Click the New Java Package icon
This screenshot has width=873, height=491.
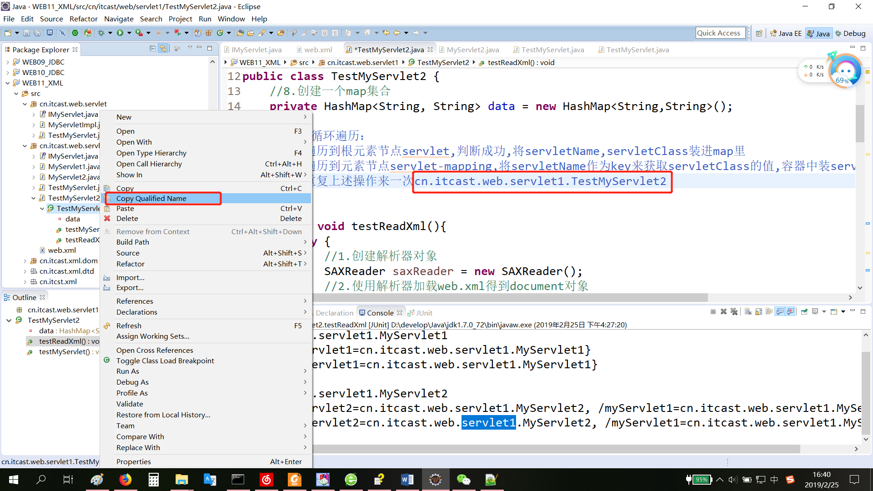[209, 33]
